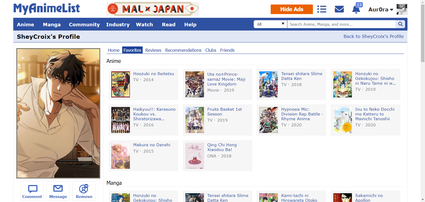Open the messages envelope icon in header
The image size is (425, 202).
click(x=339, y=9)
